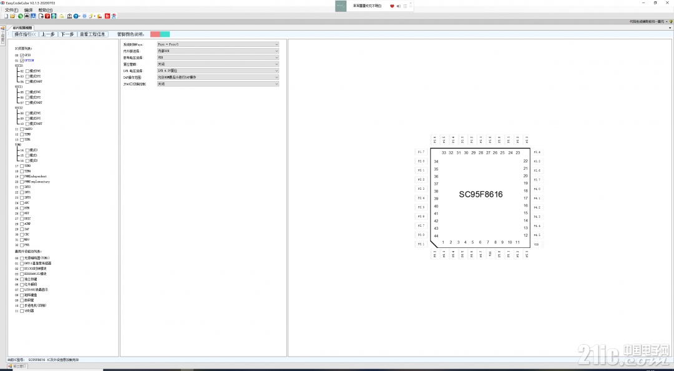Click the open folder toolbar icon

[13, 16]
